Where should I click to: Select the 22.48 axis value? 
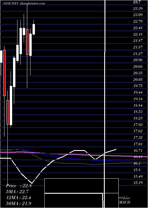point(138,28)
